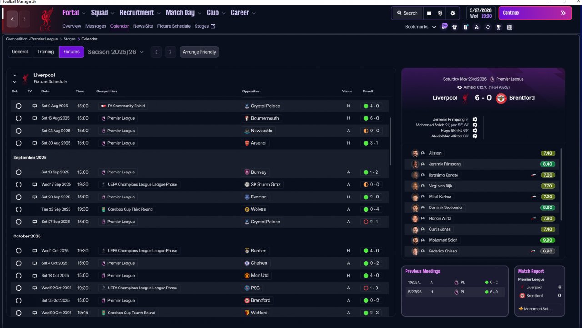The image size is (582, 328).
Task: Switch to the General tab
Action: coord(20,52)
